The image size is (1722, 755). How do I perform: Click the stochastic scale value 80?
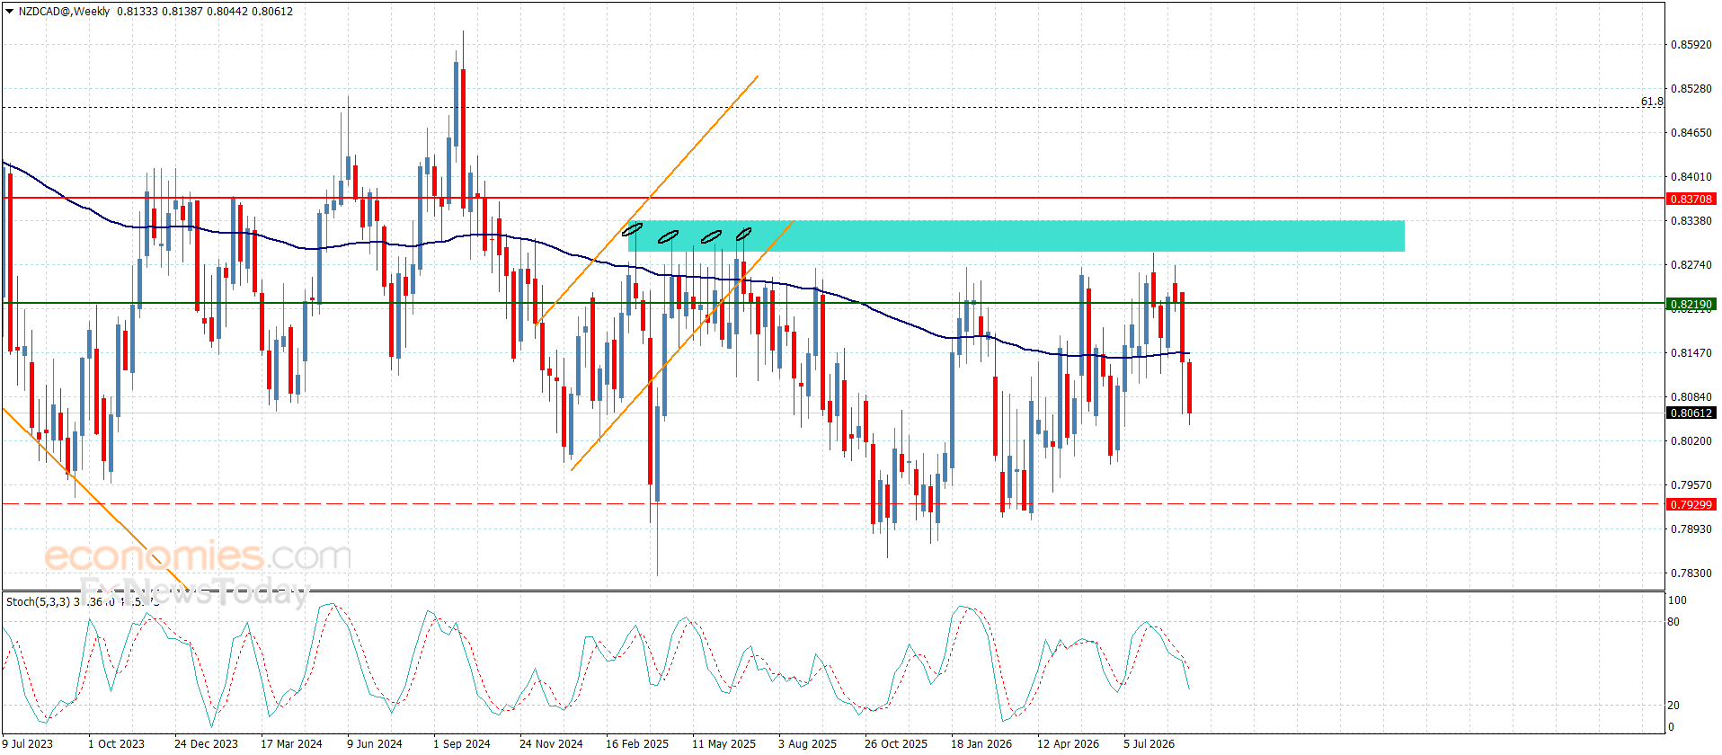(1673, 622)
